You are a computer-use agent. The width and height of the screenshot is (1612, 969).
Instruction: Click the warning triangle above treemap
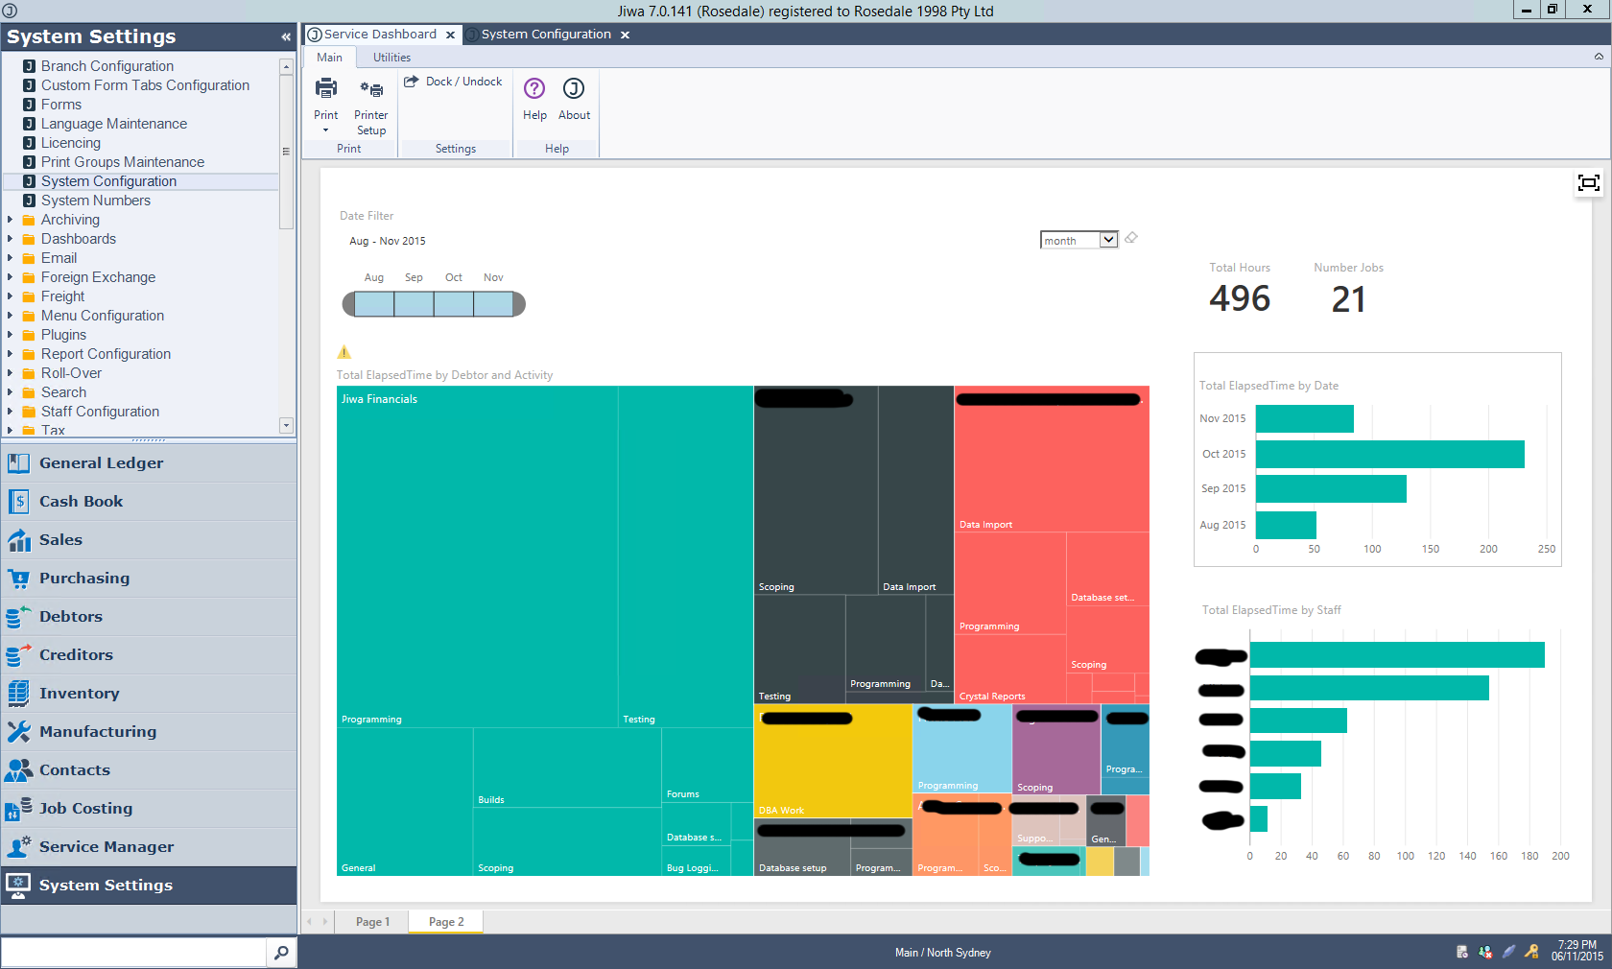[x=344, y=352]
